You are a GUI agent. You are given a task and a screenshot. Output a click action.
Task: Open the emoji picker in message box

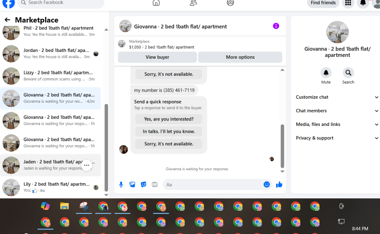pos(267,185)
